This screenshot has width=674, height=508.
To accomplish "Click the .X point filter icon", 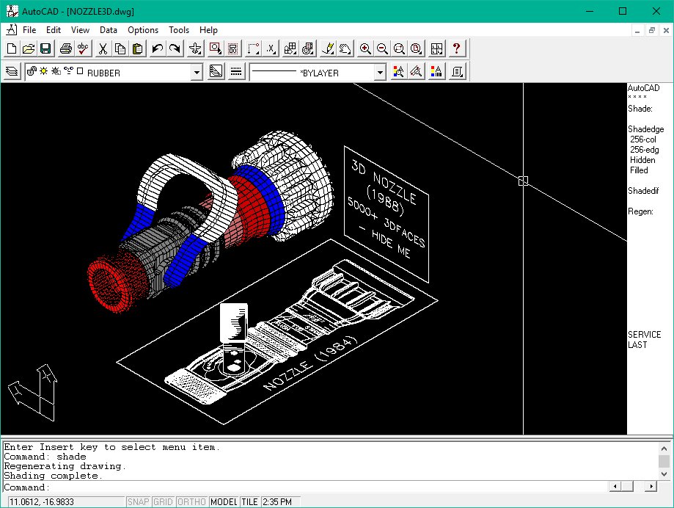I will pos(271,48).
